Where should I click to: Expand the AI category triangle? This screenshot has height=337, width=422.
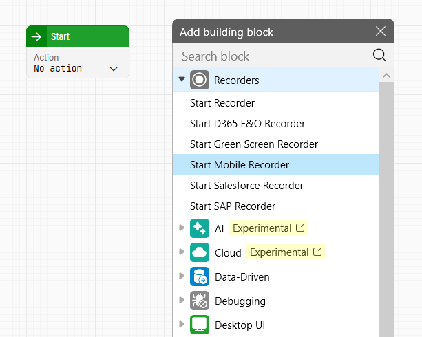point(182,228)
